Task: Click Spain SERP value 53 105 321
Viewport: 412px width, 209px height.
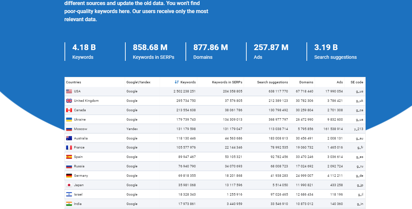Action: pos(234,157)
